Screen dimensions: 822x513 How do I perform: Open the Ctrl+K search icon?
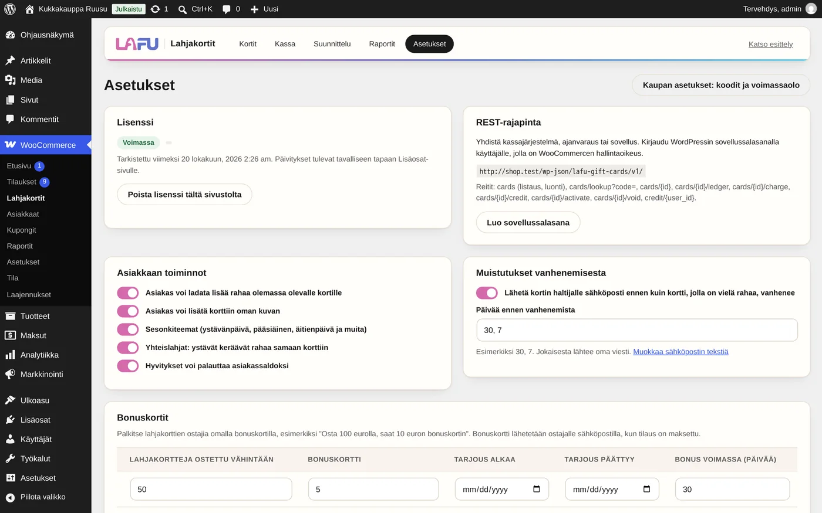pyautogui.click(x=183, y=9)
